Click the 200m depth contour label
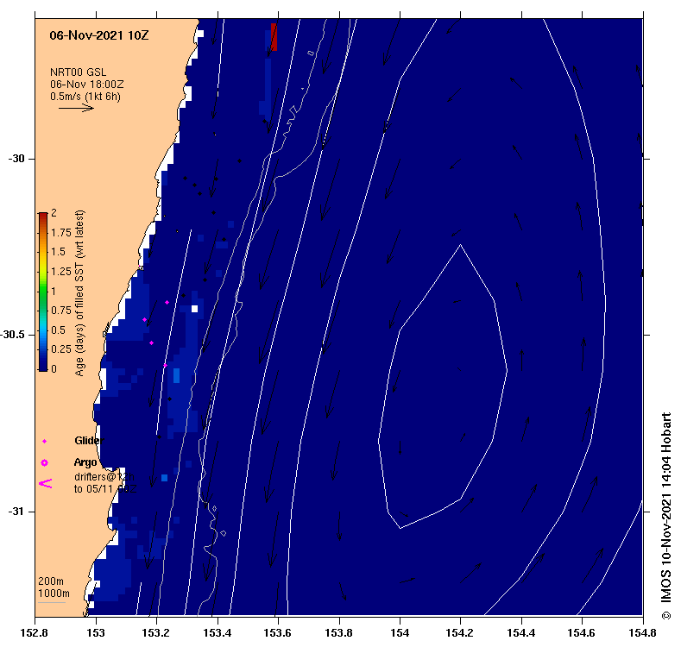Image resolution: width=681 pixels, height=647 pixels. pyautogui.click(x=51, y=581)
